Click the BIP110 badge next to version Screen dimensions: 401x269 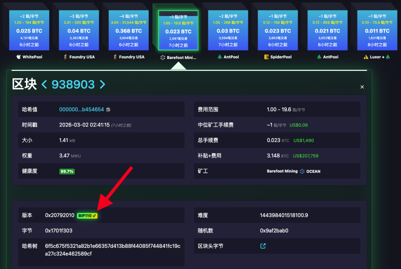click(87, 216)
